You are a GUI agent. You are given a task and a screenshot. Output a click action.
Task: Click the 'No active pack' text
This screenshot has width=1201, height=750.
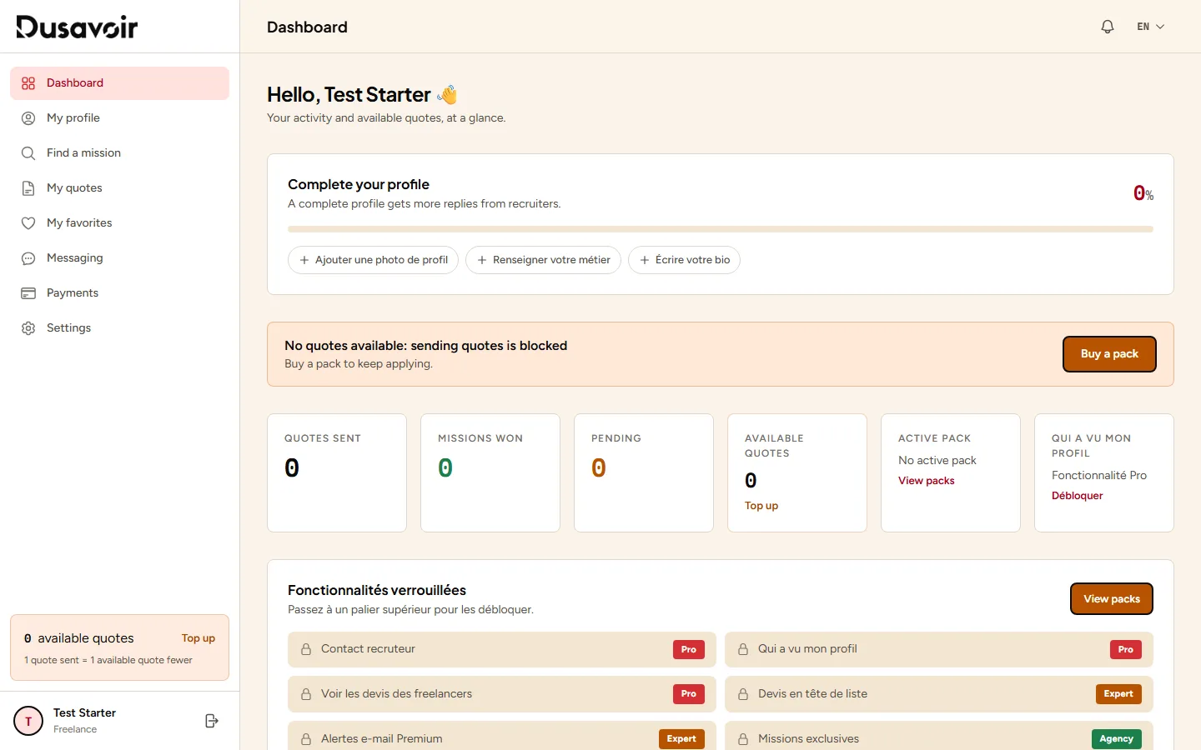click(x=937, y=460)
